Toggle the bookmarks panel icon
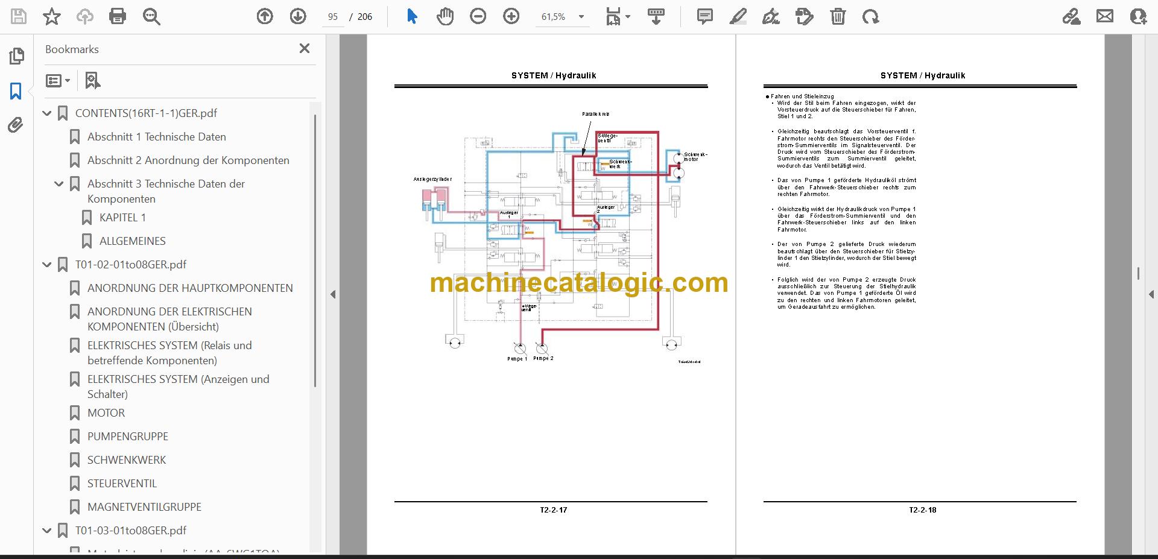 coord(16,91)
